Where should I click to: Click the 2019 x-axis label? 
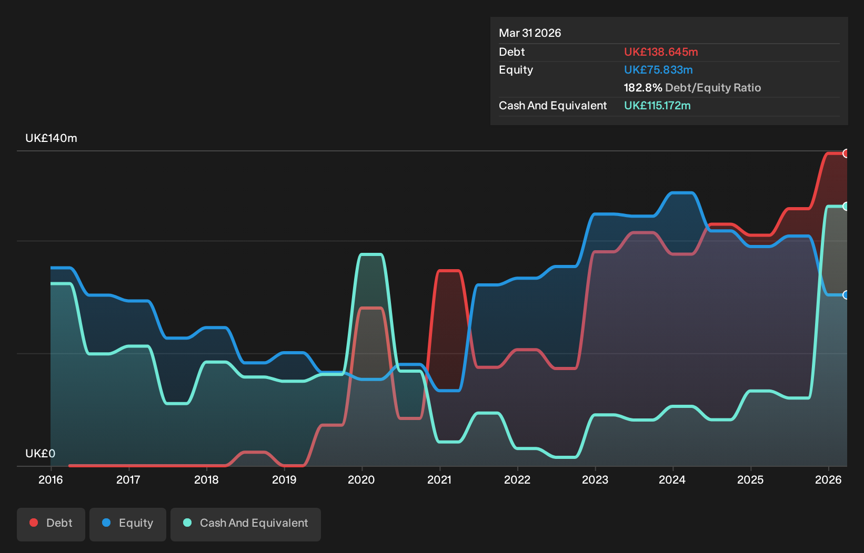284,479
